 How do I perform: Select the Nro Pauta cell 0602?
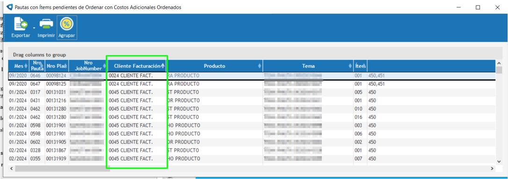(x=35, y=142)
